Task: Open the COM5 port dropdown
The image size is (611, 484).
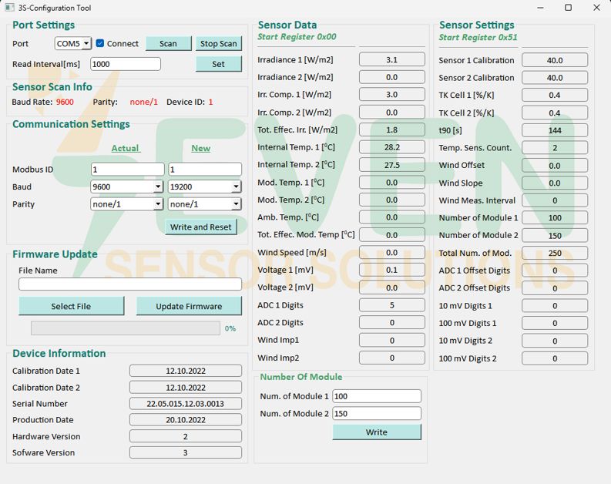Action: (x=73, y=44)
